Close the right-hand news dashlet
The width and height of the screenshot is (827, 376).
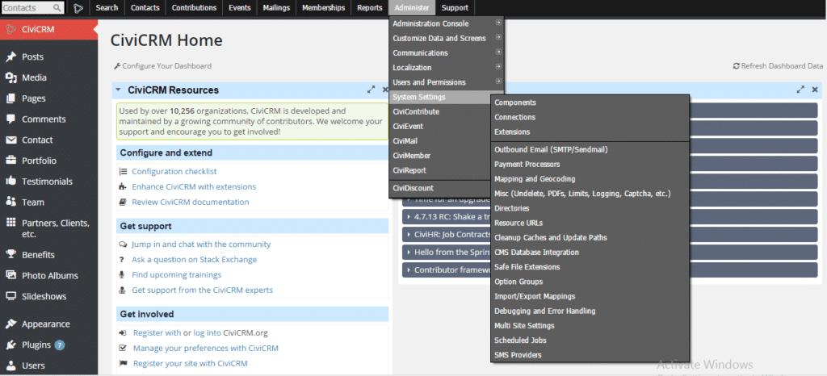point(815,90)
